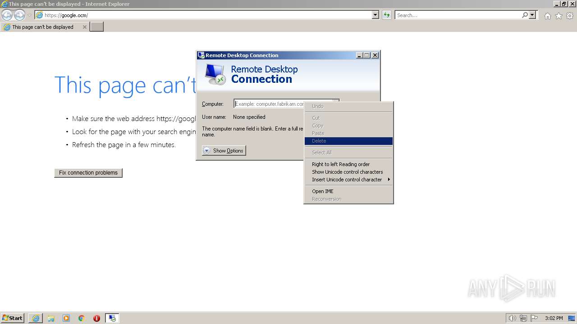Viewport: 577px width, 324px height.
Task: Choose Copy in the context menu
Action: 348,126
